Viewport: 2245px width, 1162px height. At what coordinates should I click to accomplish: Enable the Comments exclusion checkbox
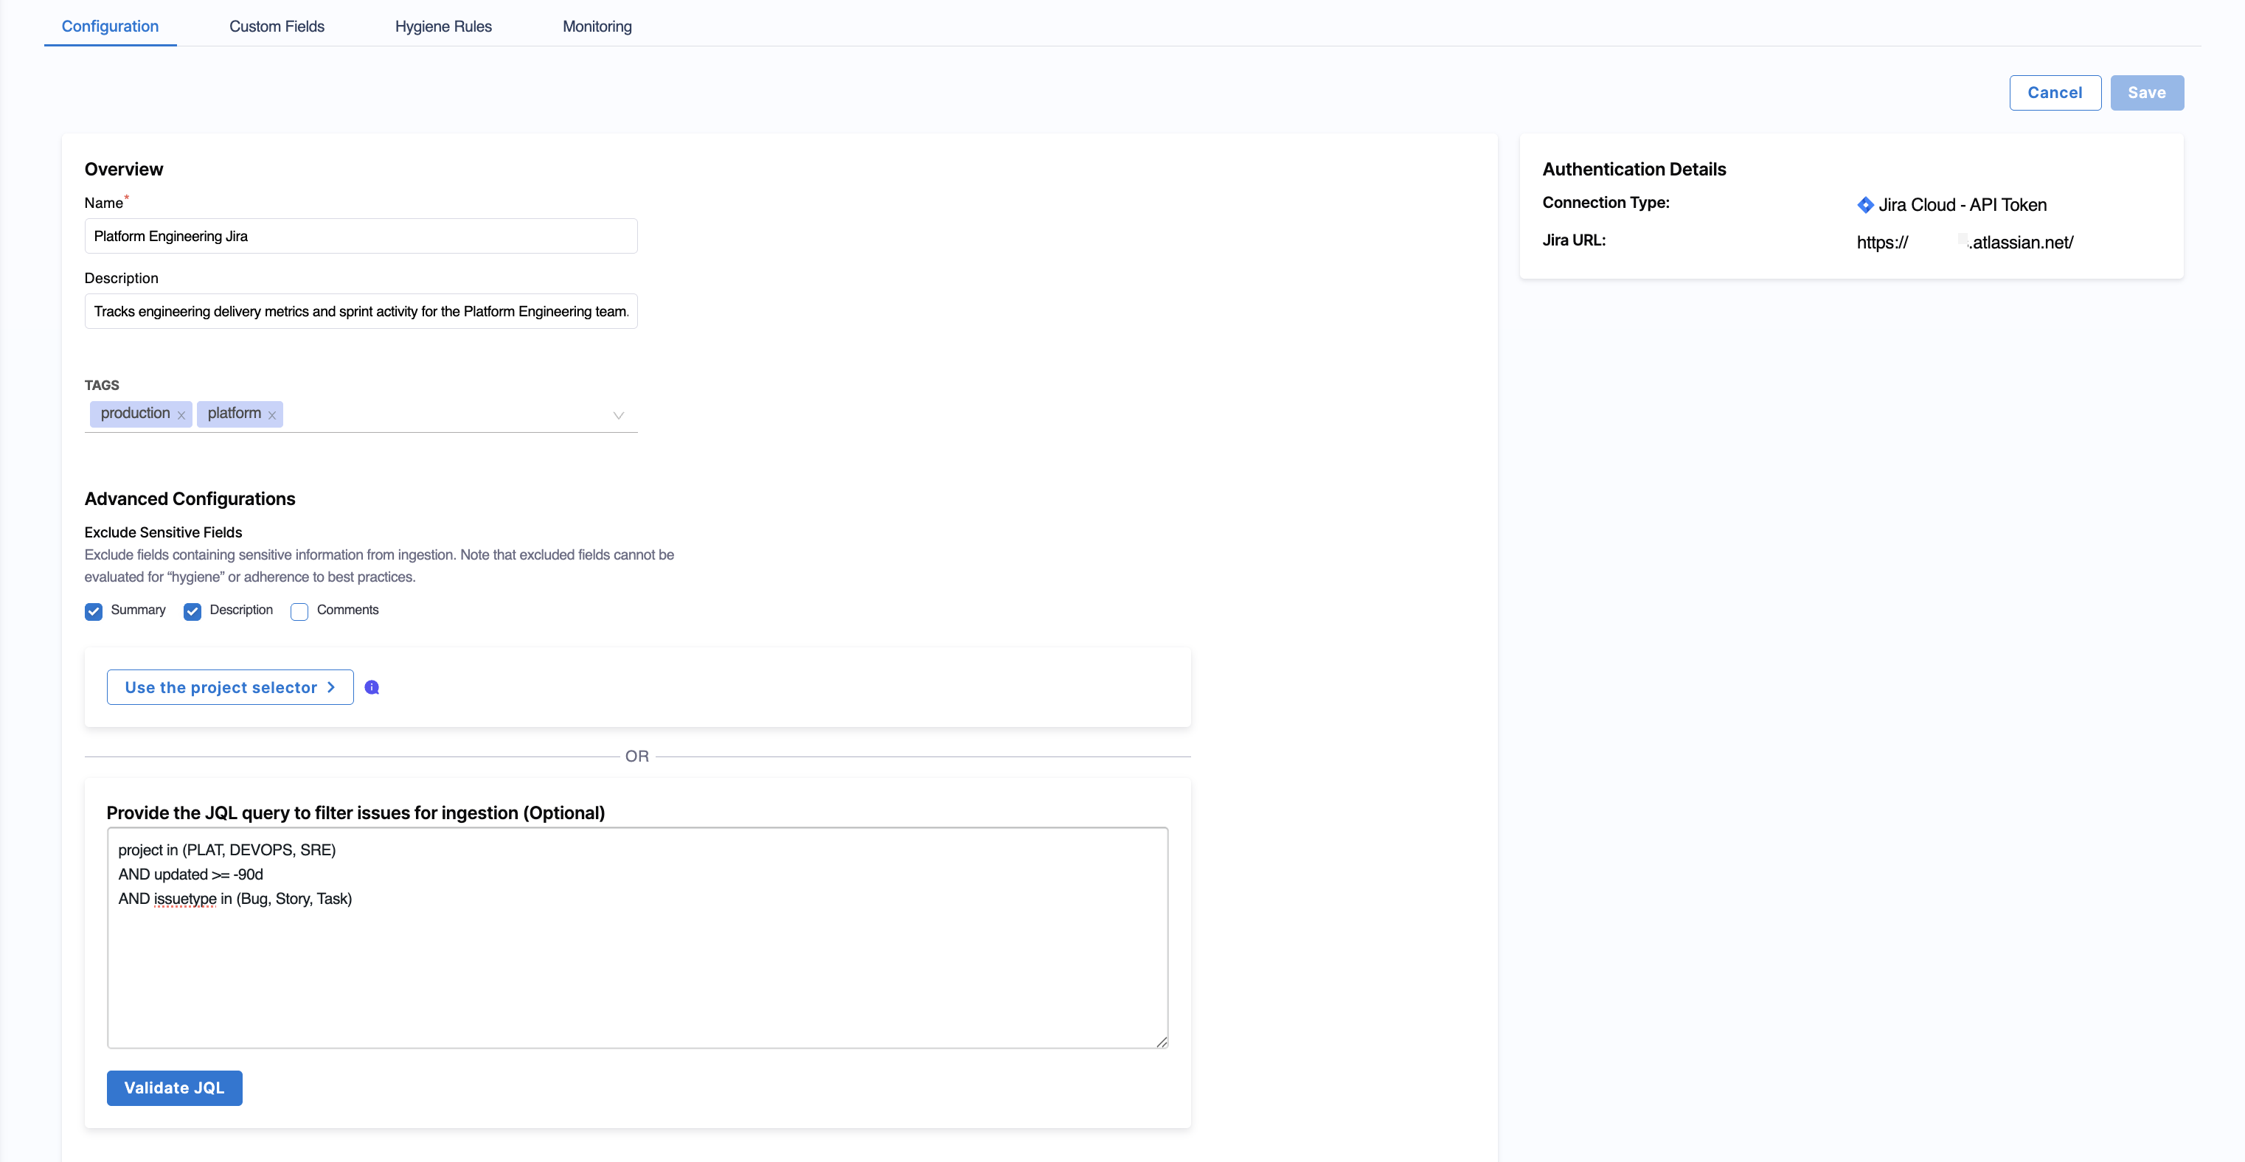[x=299, y=611]
